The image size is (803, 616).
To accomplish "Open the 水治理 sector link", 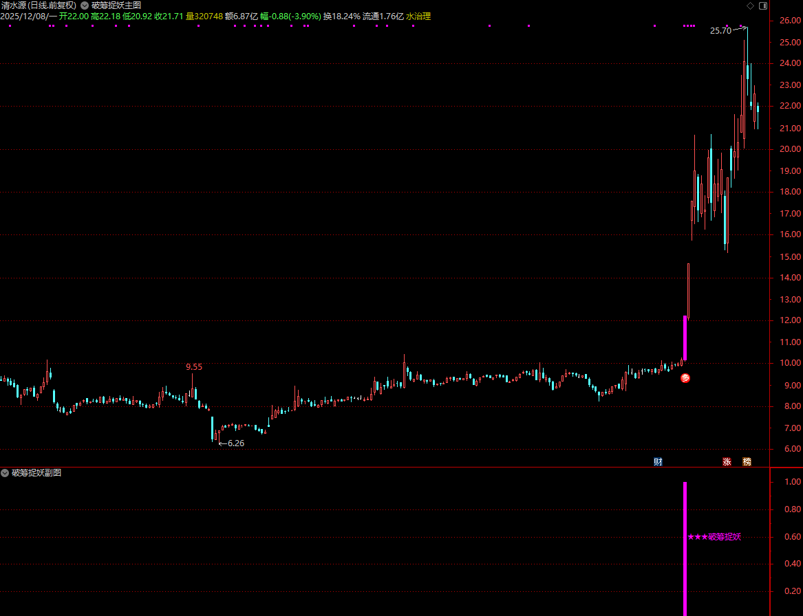I will pyautogui.click(x=418, y=16).
